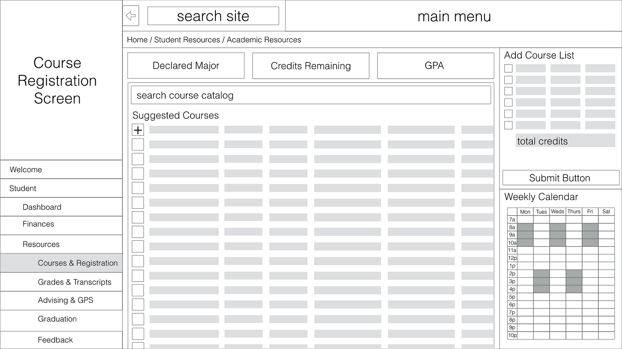This screenshot has height=349, width=622.
Task: Click the search site input box
Action: coord(213,16)
